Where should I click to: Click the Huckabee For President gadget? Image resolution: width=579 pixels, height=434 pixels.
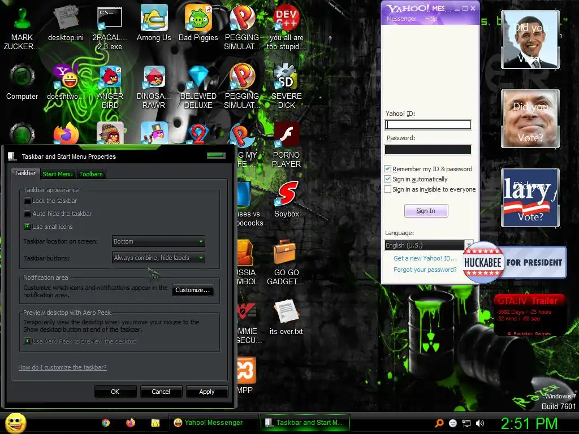(515, 262)
